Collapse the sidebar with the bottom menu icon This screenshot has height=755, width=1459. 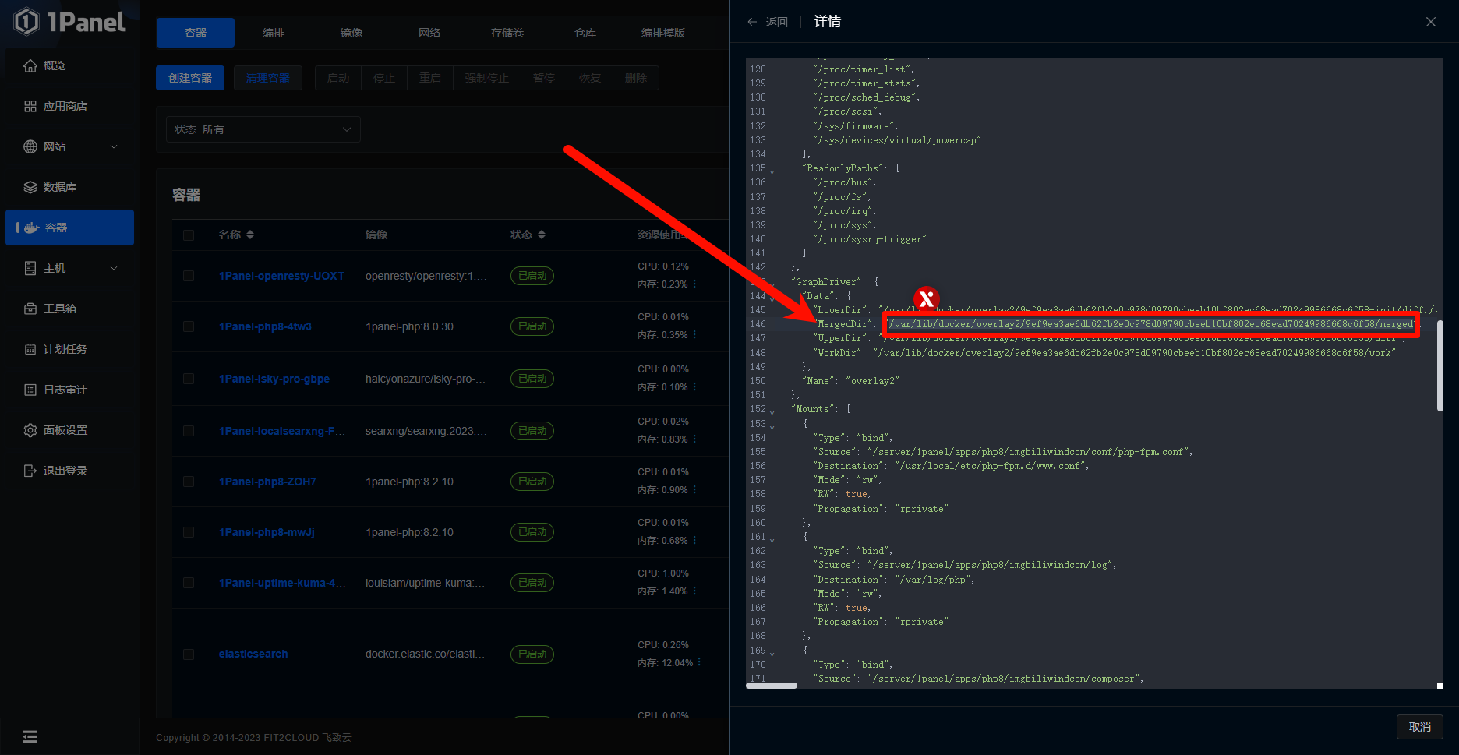(x=30, y=736)
